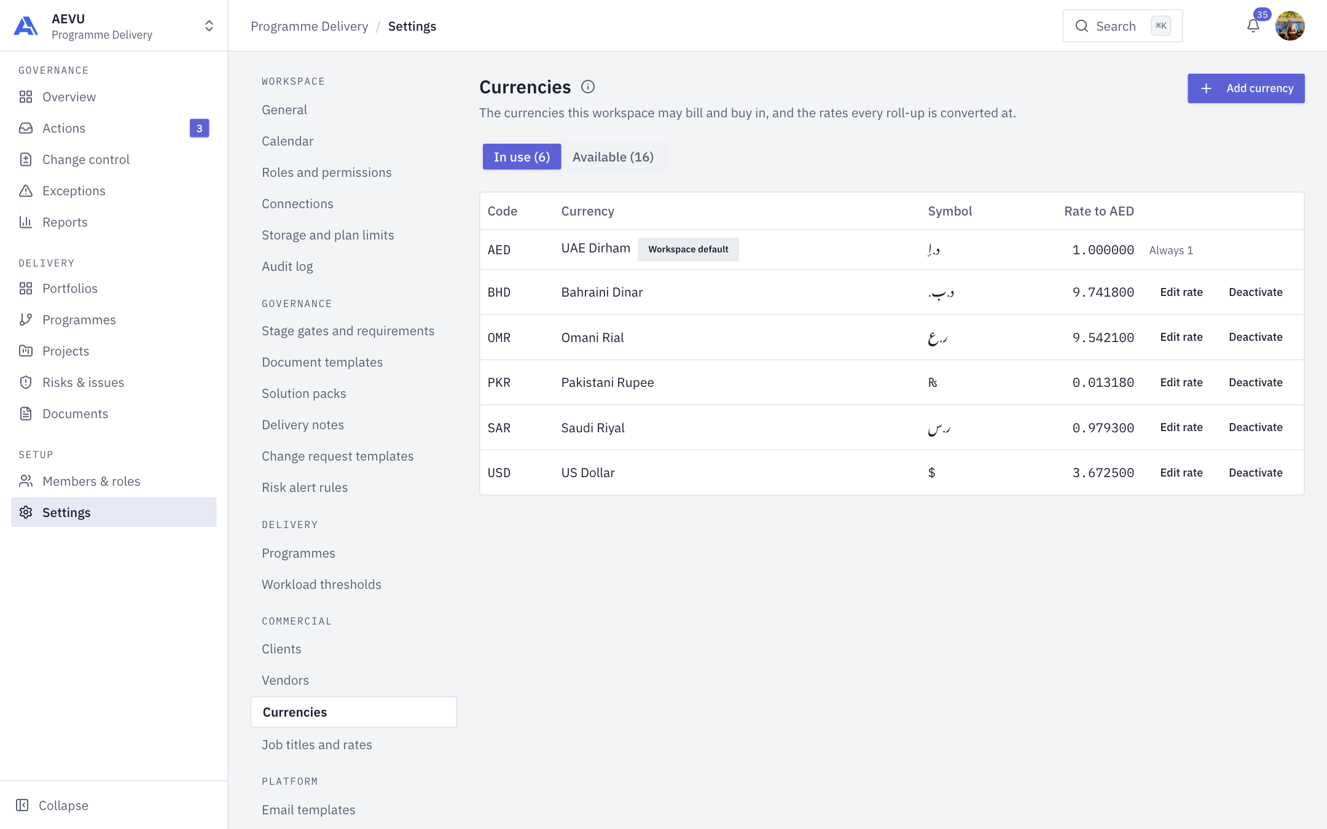The height and width of the screenshot is (829, 1327).
Task: Open the notifications bell
Action: pos(1253,26)
